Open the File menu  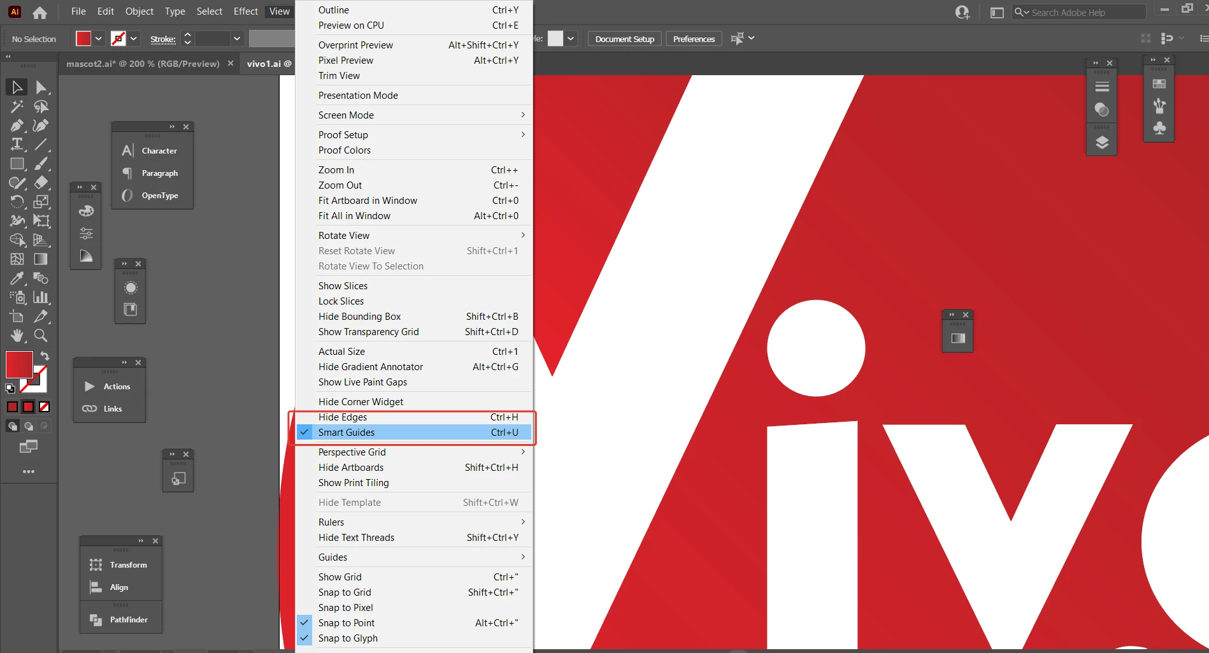(78, 11)
